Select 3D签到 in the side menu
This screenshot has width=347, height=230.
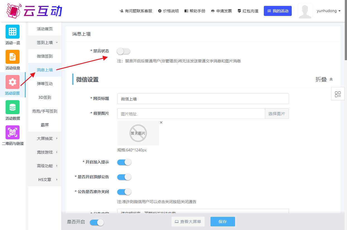click(45, 97)
